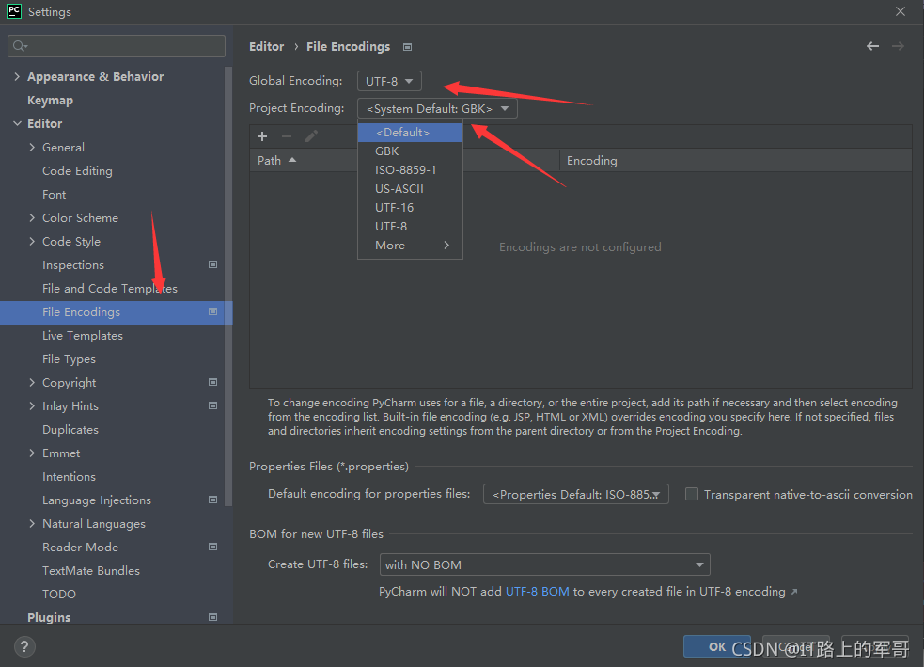Open Font settings
Image resolution: width=924 pixels, height=667 pixels.
click(55, 195)
